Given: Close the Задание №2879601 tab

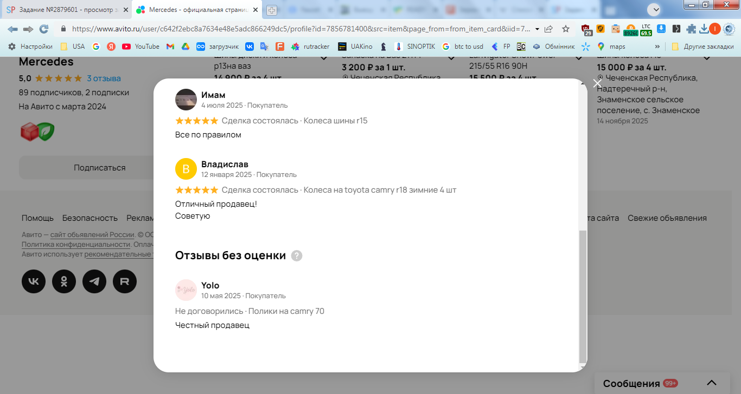Looking at the screenshot, I should [126, 10].
